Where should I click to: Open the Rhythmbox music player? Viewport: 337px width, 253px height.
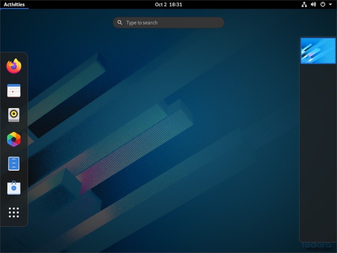point(14,115)
